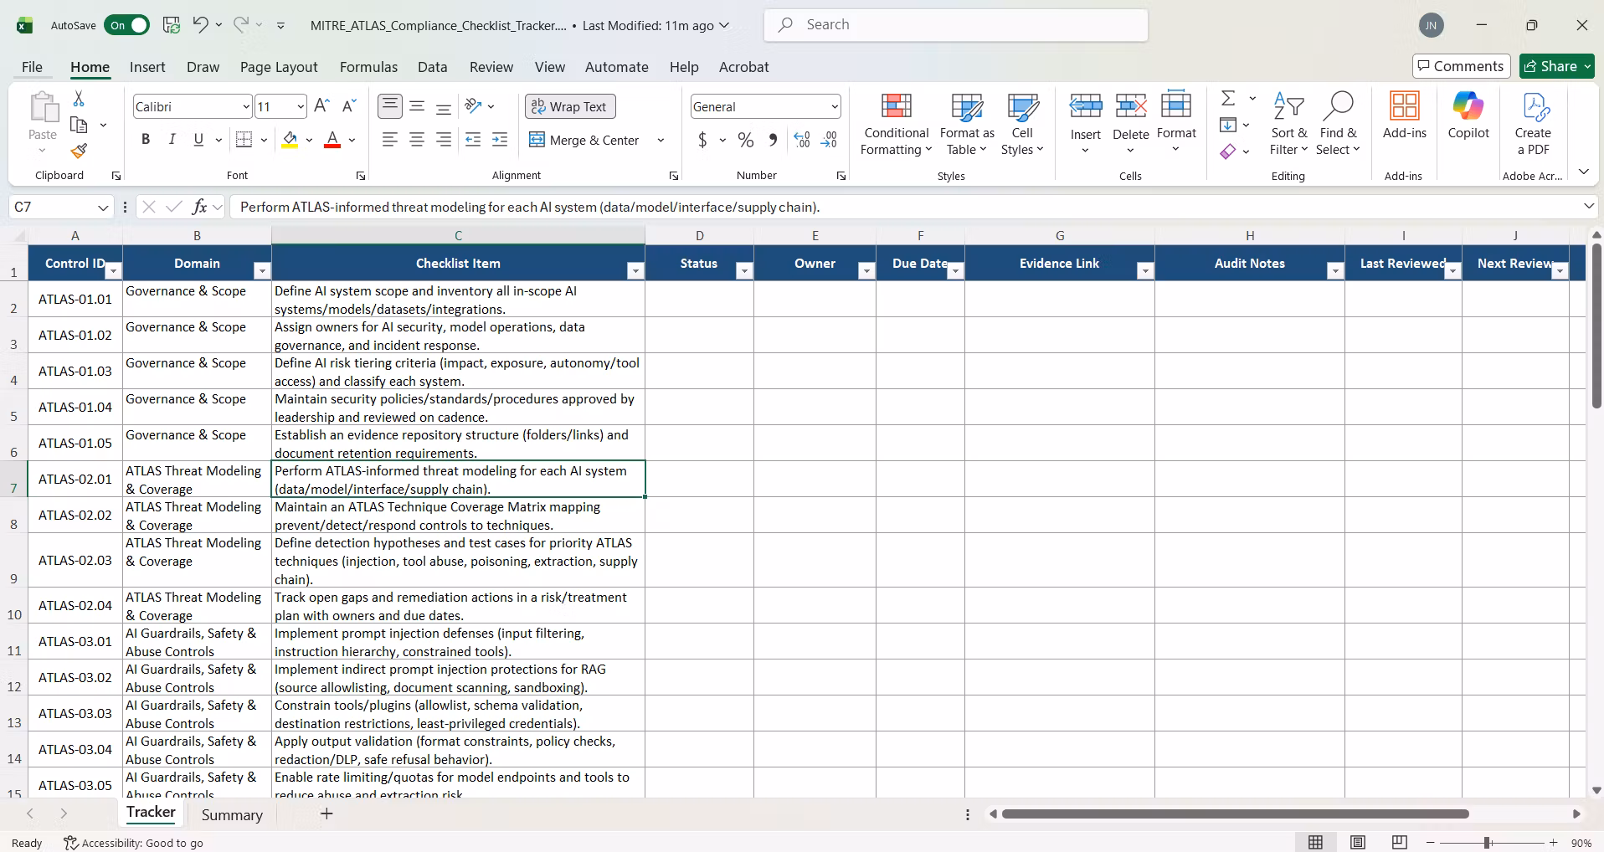Click Conditional Formatting button
The height and width of the screenshot is (852, 1604).
click(895, 124)
